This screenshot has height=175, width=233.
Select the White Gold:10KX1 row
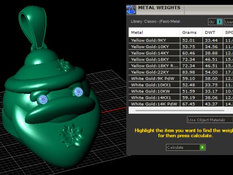tap(181, 85)
